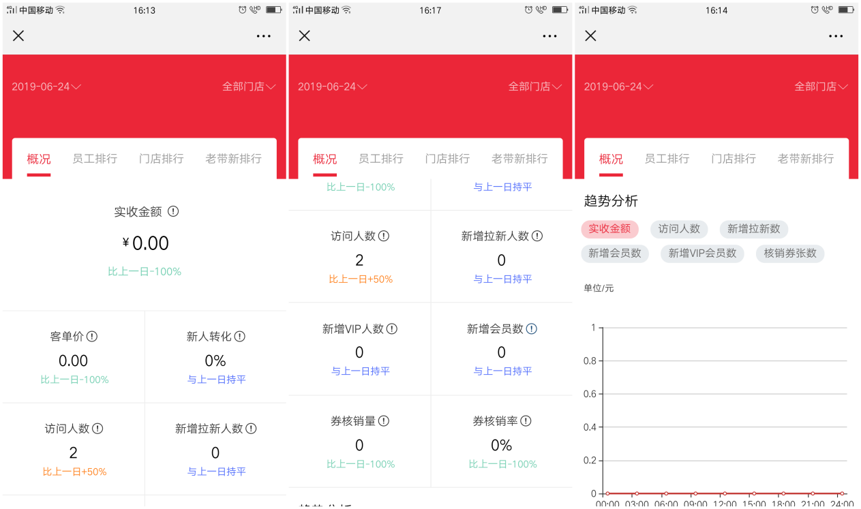Open the 新人转化 info tooltip icon
Viewport: 861px width, 509px height.
pos(240,336)
